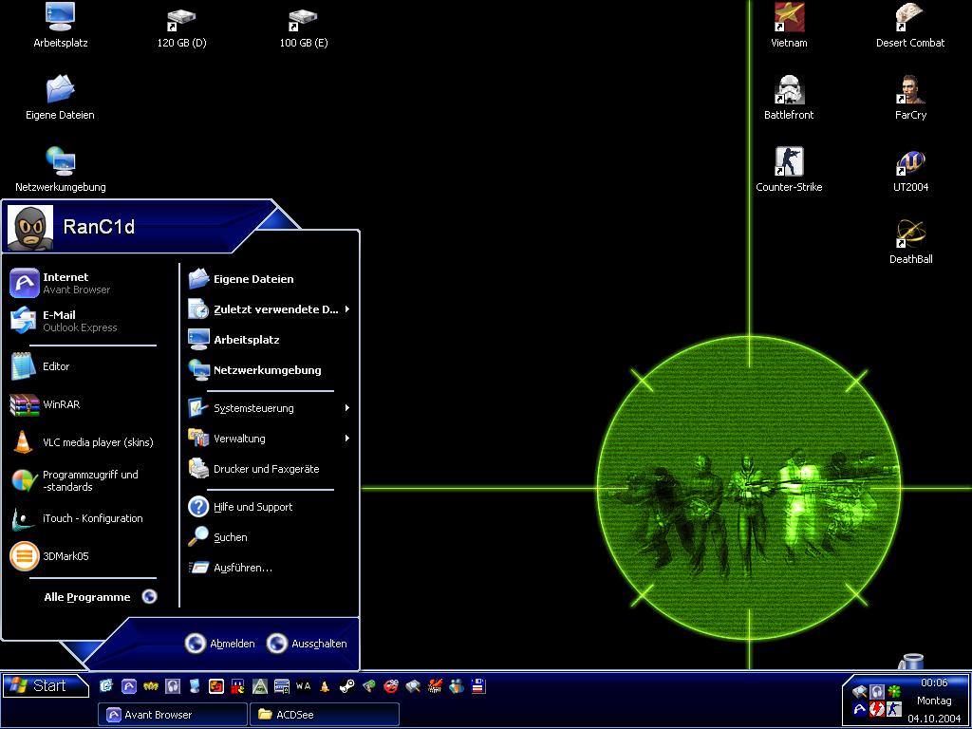Screen dimensions: 972x729
Task: Open the 100 GB (E) drive shortcut
Action: tap(303, 28)
